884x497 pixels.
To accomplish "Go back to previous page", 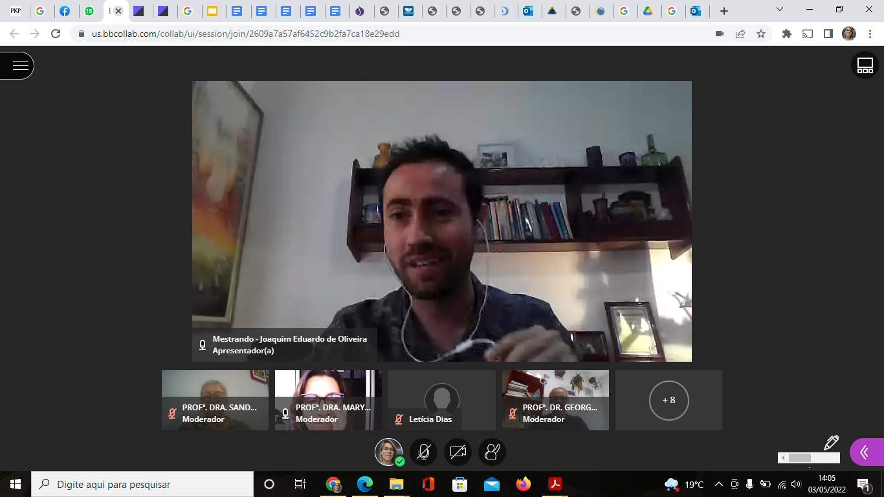I will (14, 34).
